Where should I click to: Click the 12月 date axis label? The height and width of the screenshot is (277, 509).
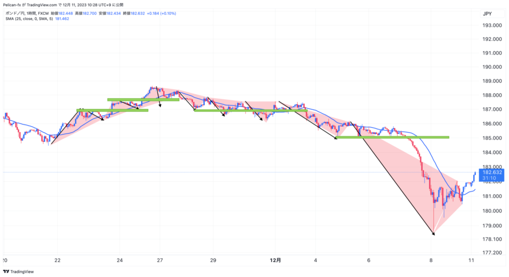point(275,260)
